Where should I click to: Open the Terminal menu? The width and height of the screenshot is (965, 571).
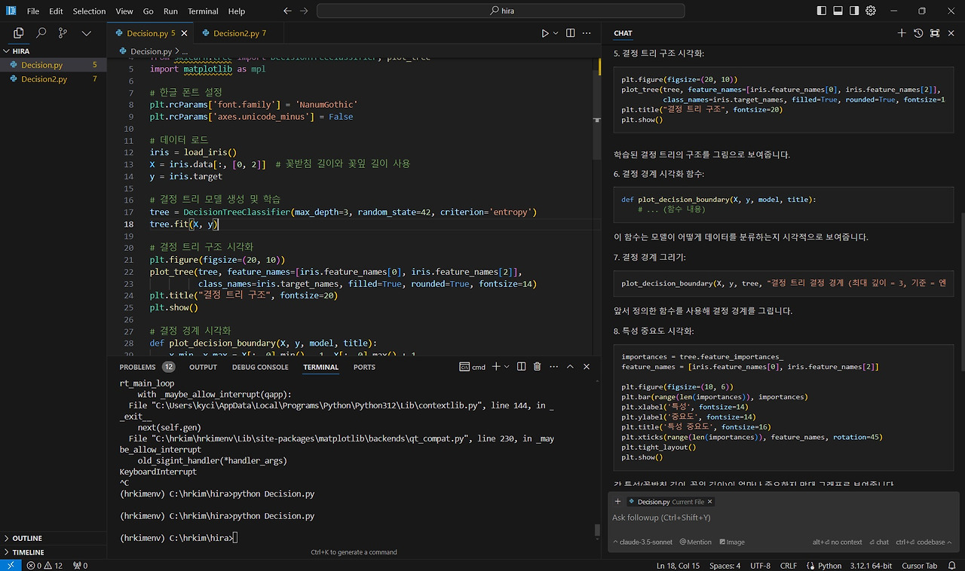pos(203,11)
